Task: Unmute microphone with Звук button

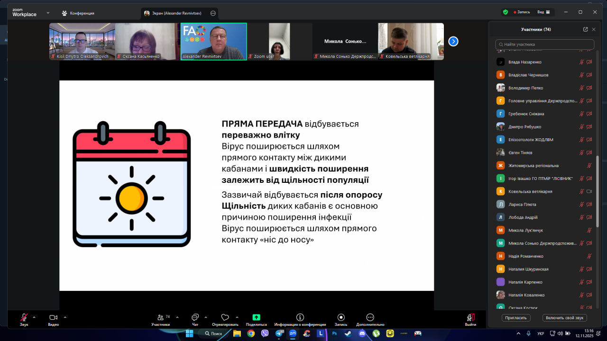Action: tap(24, 318)
